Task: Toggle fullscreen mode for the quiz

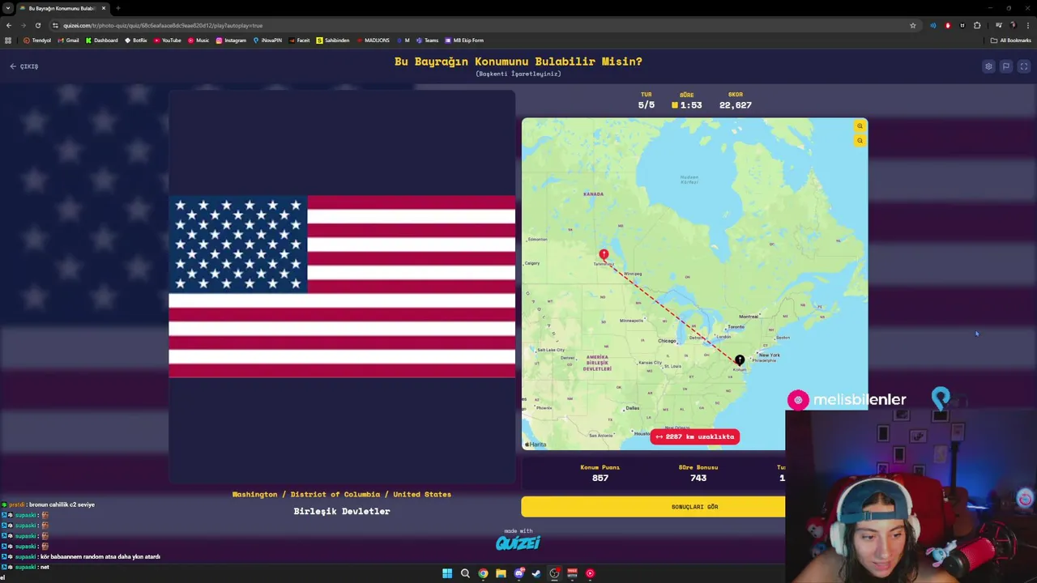Action: tap(1024, 66)
